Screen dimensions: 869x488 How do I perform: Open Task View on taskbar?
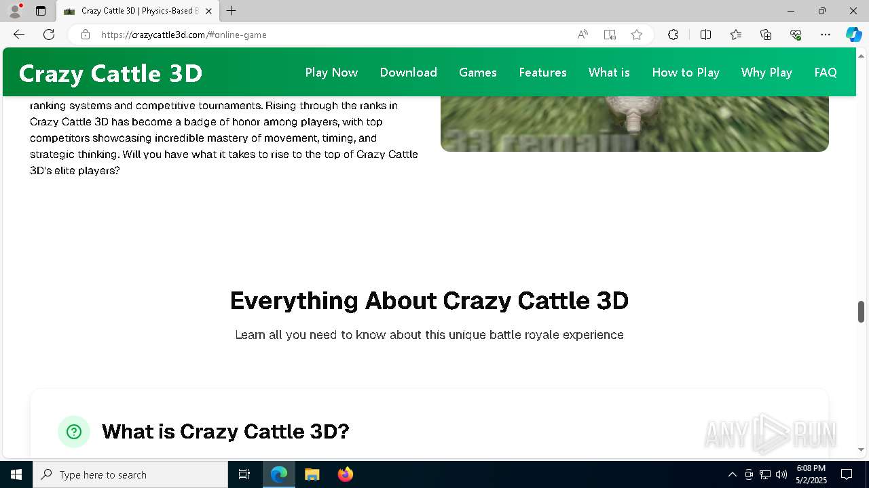[x=244, y=474]
